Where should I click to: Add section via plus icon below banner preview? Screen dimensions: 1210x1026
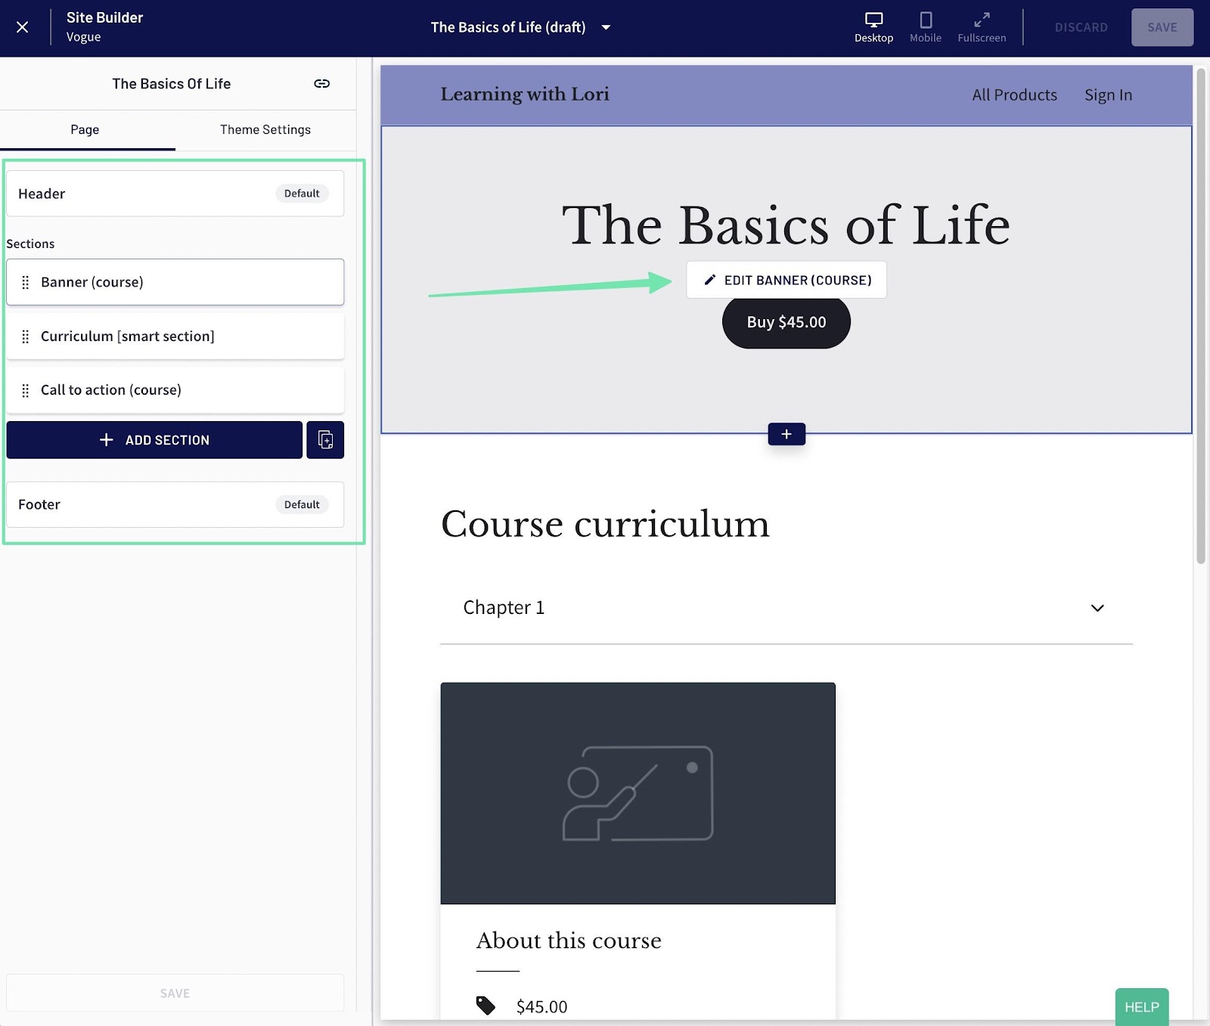[x=786, y=434]
